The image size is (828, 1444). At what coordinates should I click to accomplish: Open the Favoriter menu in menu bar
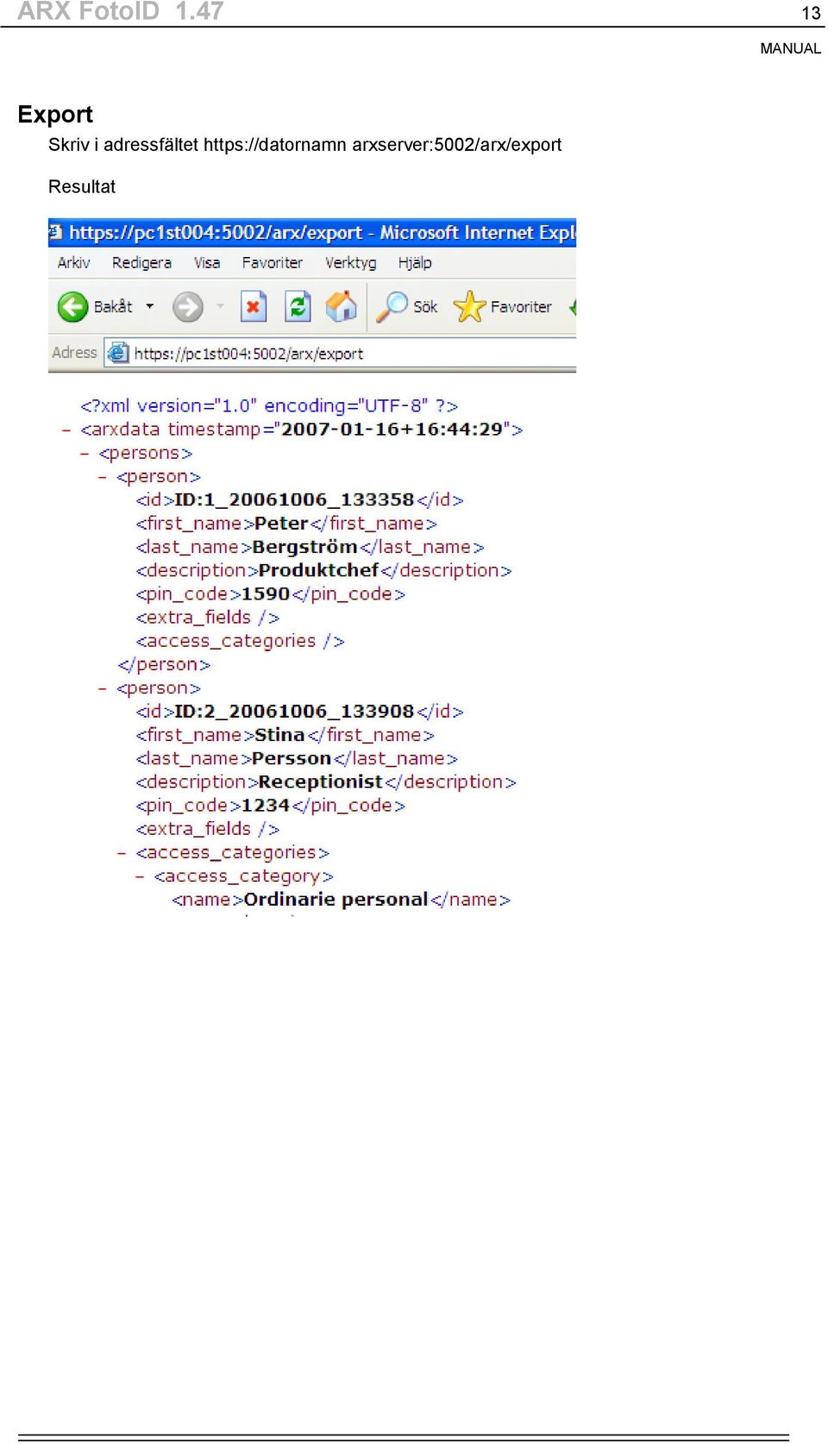[273, 262]
